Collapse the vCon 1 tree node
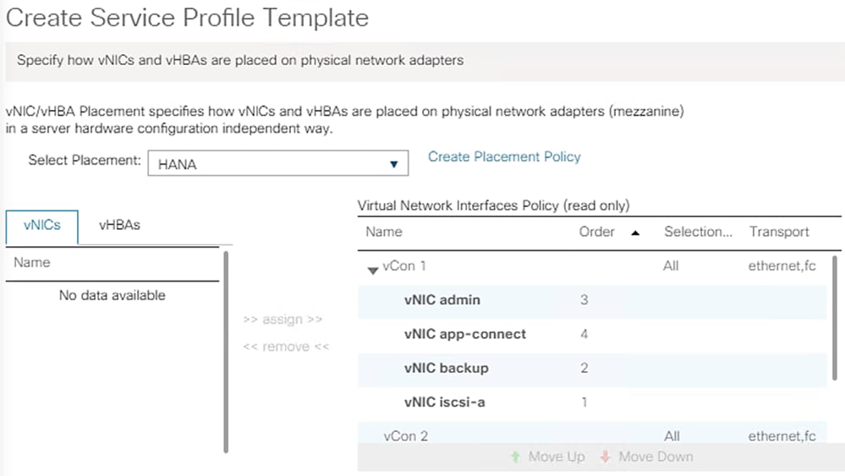Viewport: 845px width, 476px height. [372, 270]
